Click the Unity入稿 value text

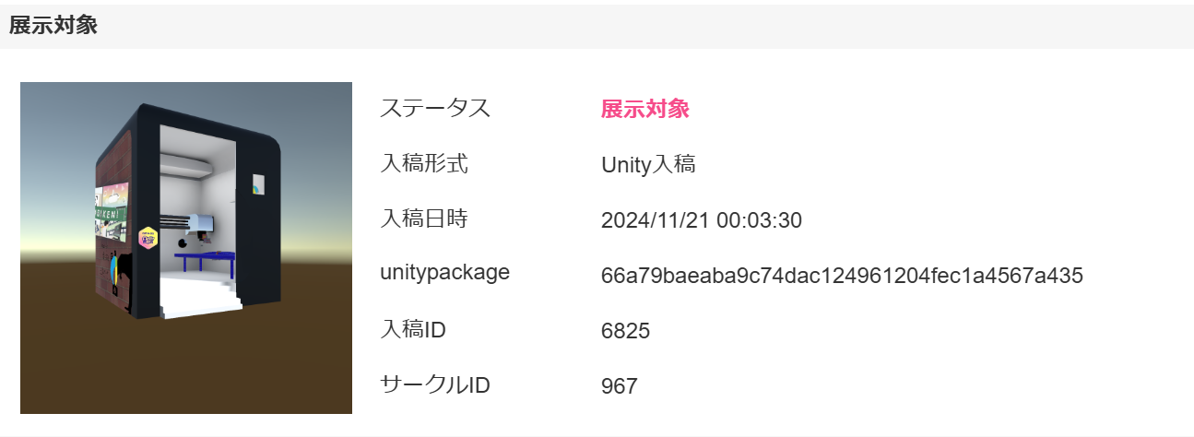(x=648, y=165)
